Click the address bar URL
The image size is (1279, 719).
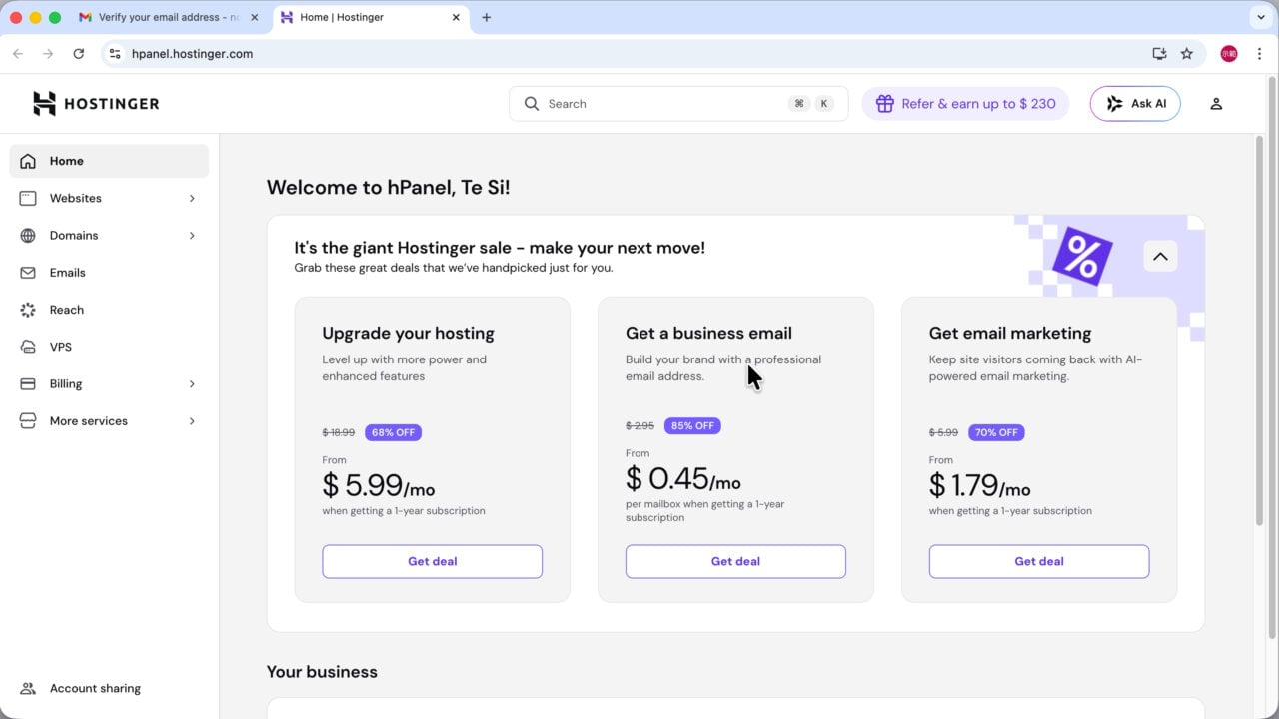point(193,54)
